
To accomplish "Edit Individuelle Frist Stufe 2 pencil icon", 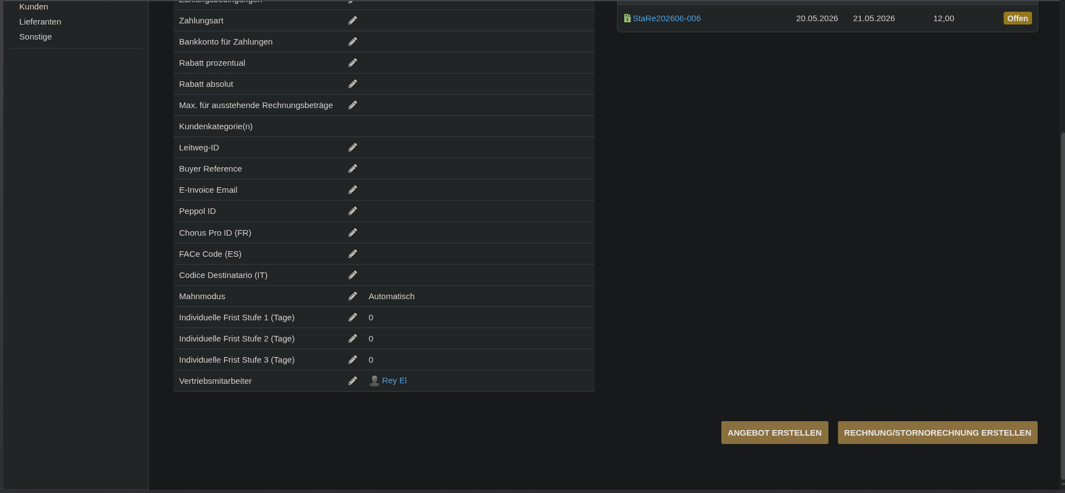I will click(x=353, y=339).
